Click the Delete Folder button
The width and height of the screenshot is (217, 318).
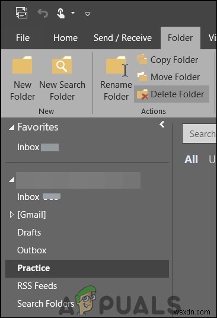click(x=171, y=94)
